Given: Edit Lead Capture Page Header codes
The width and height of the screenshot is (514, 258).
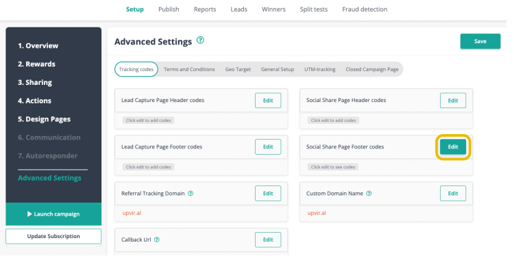Looking at the screenshot, I should [268, 101].
